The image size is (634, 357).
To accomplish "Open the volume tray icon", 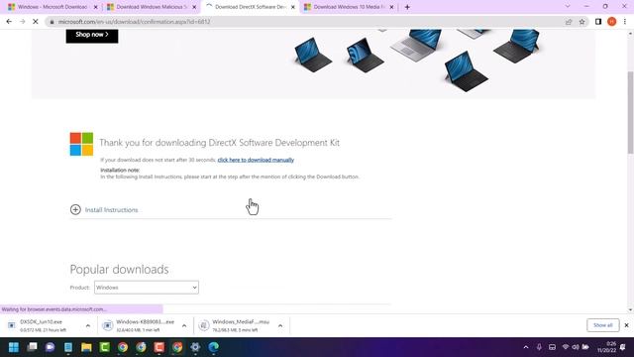I will (576, 347).
